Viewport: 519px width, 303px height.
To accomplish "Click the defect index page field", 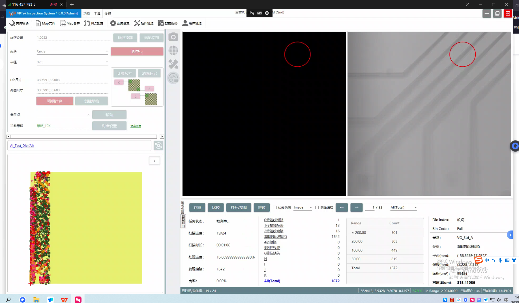I will (370, 207).
